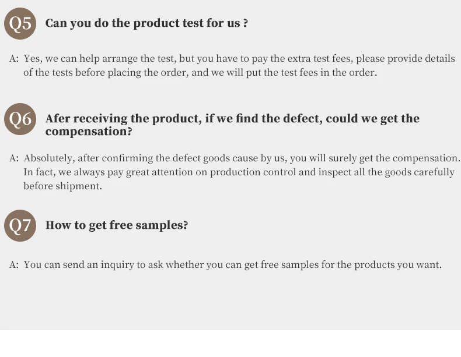Image resolution: width=461 pixels, height=357 pixels.
Task: Expand "How to get free samples?" question
Action: [x=117, y=225]
